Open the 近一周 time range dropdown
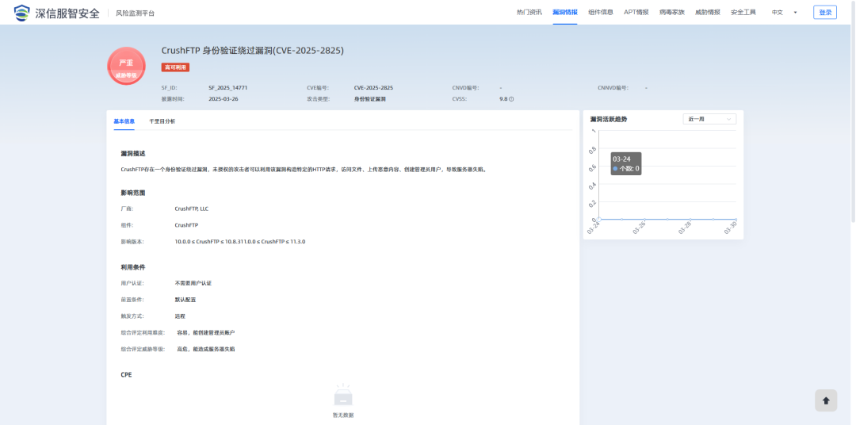The image size is (856, 425). (x=709, y=119)
